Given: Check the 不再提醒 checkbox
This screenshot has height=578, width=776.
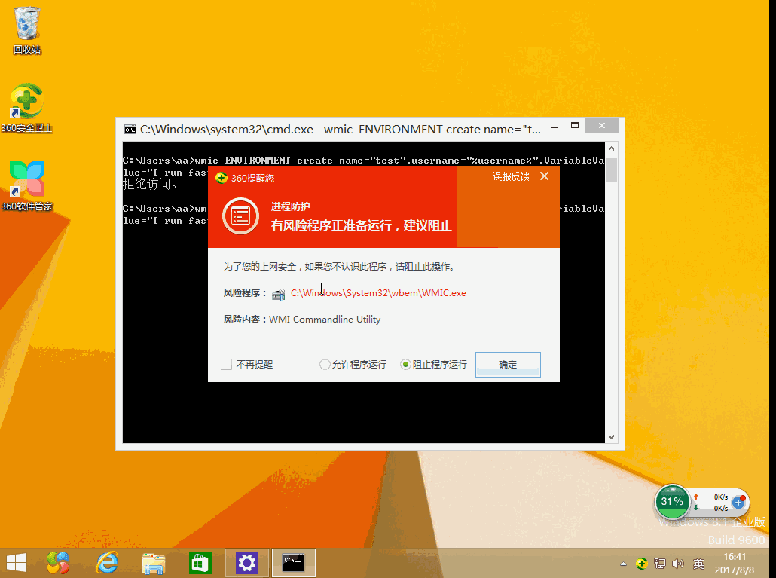Looking at the screenshot, I should pos(226,365).
